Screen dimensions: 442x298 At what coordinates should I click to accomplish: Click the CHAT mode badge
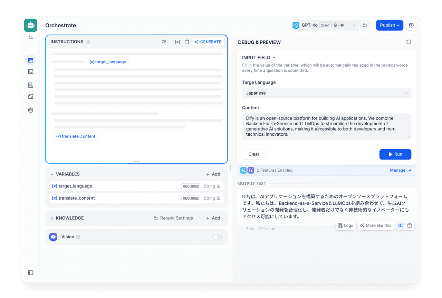(x=325, y=25)
